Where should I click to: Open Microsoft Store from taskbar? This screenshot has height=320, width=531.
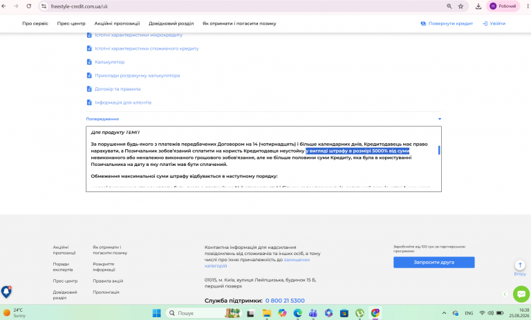click(x=344, y=313)
